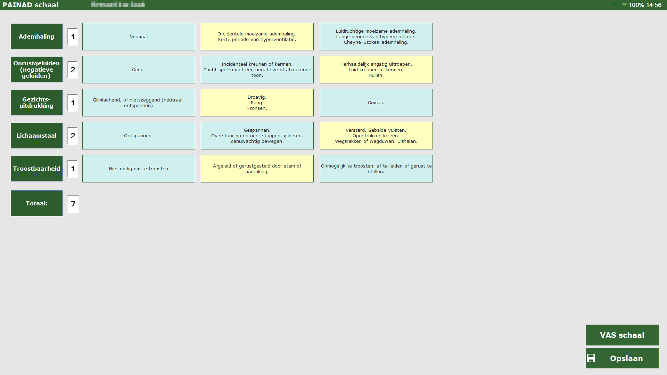The width and height of the screenshot is (667, 375).
Task: Click the Lichaamstaal category label
Action: point(36,136)
